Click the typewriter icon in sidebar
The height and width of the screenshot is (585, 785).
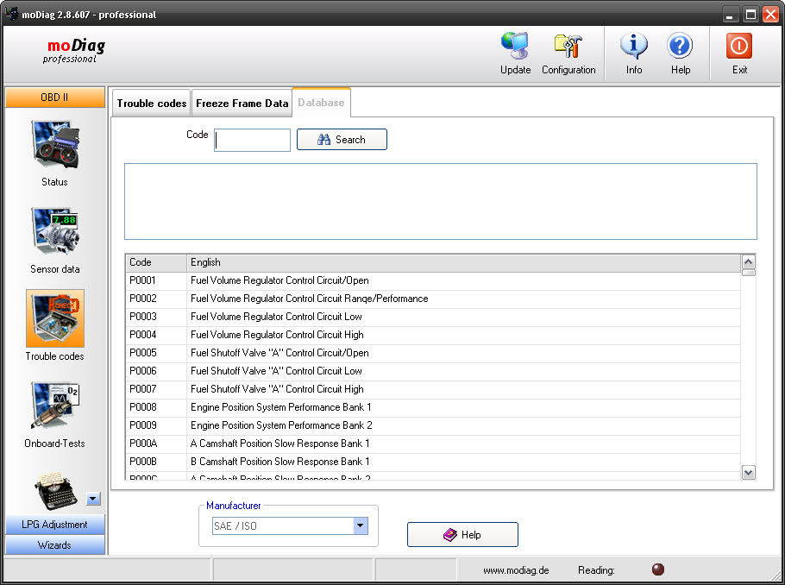point(55,491)
